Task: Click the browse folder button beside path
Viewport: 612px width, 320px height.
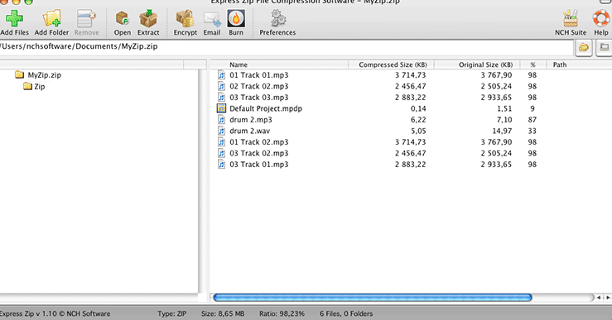Action: click(x=584, y=48)
